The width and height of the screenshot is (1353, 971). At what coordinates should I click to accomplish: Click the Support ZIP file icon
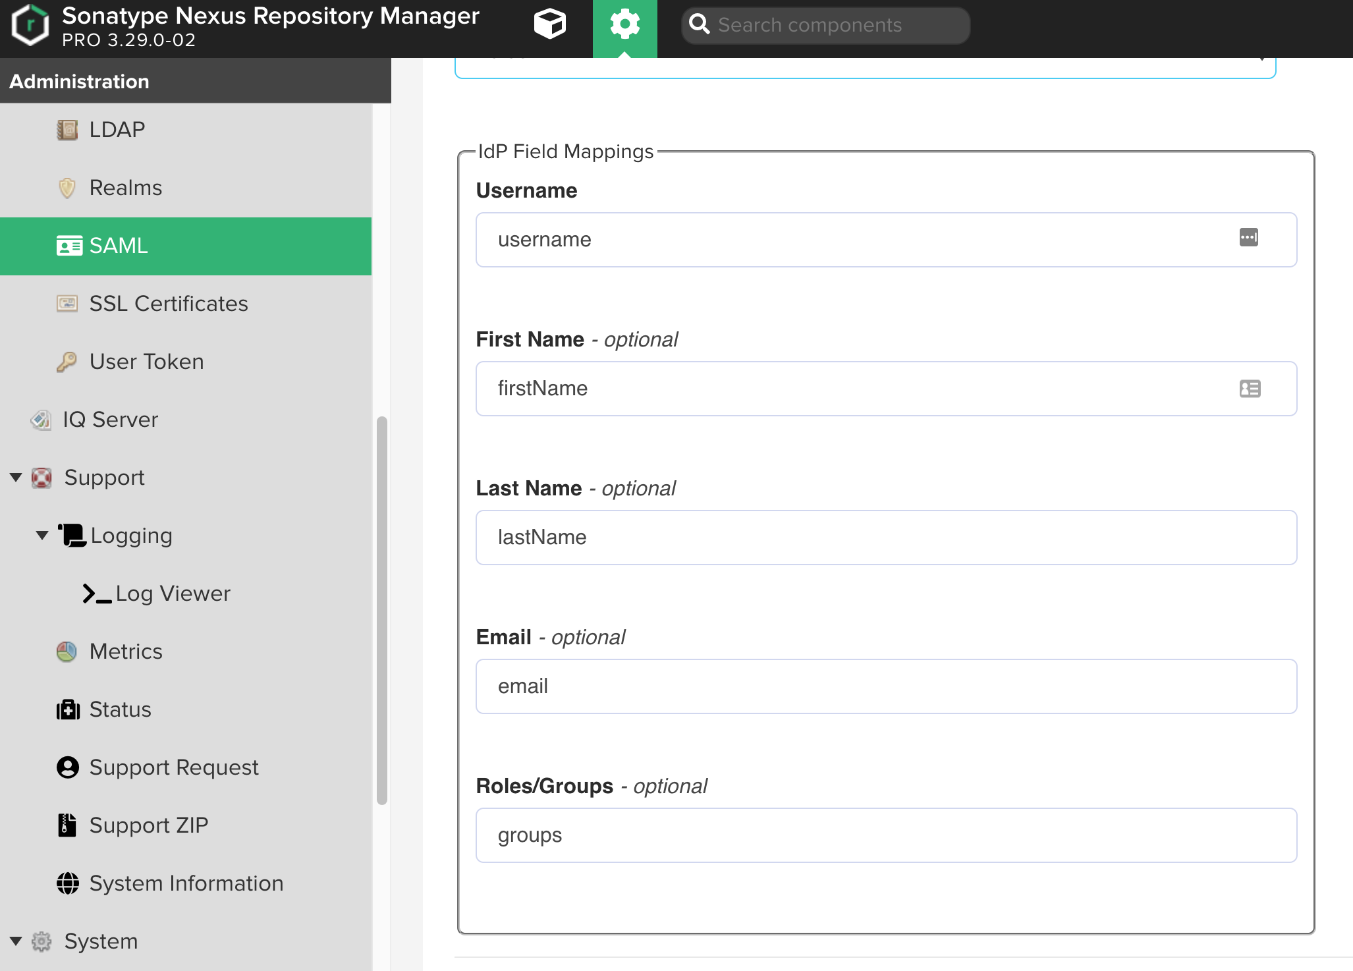click(67, 825)
